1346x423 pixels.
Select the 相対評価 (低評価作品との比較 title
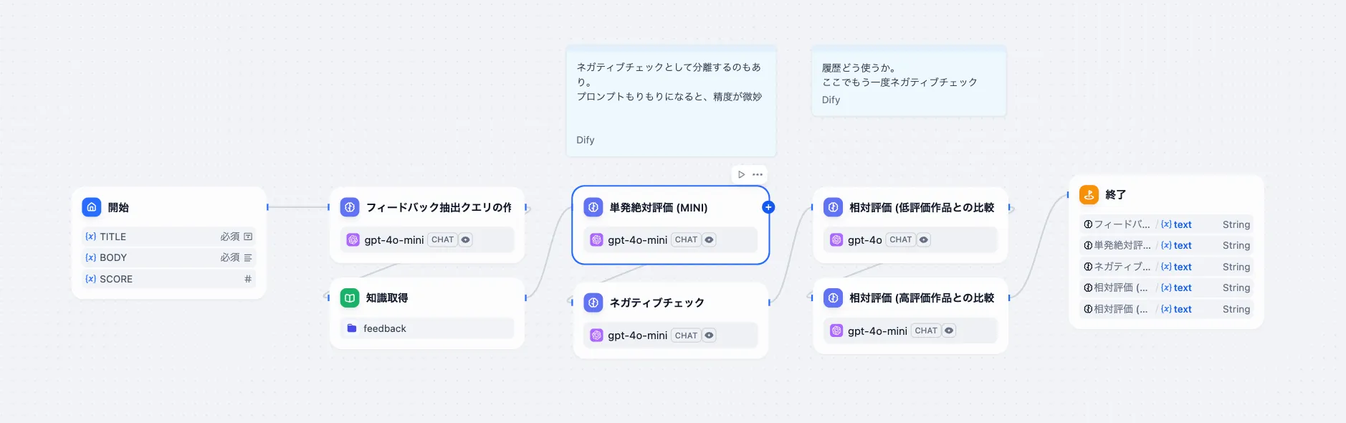click(922, 207)
